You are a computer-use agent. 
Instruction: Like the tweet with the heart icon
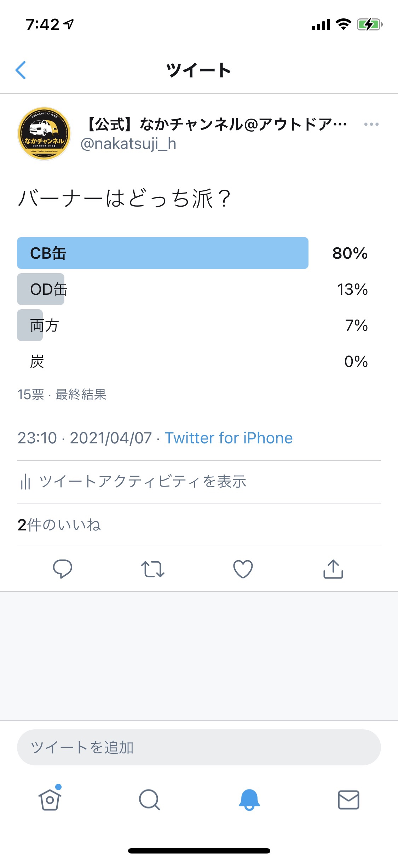pos(243,569)
